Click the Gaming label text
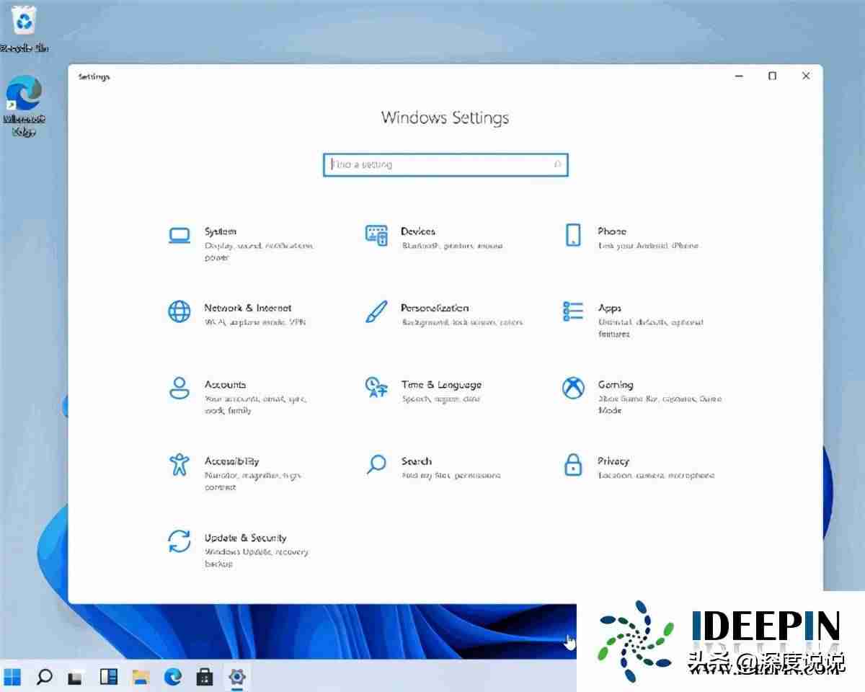This screenshot has height=692, width=865. point(615,385)
